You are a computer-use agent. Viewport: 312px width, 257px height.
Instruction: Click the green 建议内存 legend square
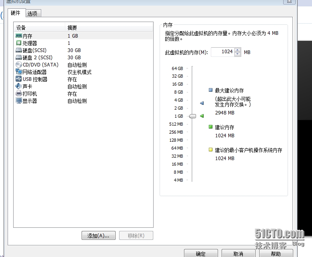[210, 127]
